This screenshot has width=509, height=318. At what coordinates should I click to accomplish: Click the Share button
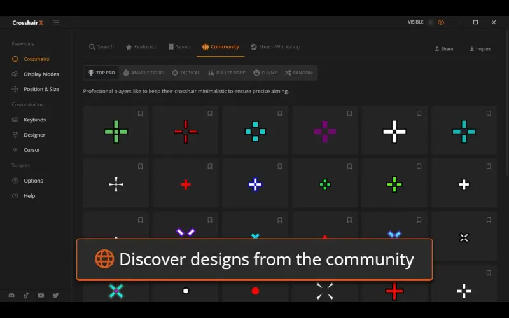click(444, 49)
